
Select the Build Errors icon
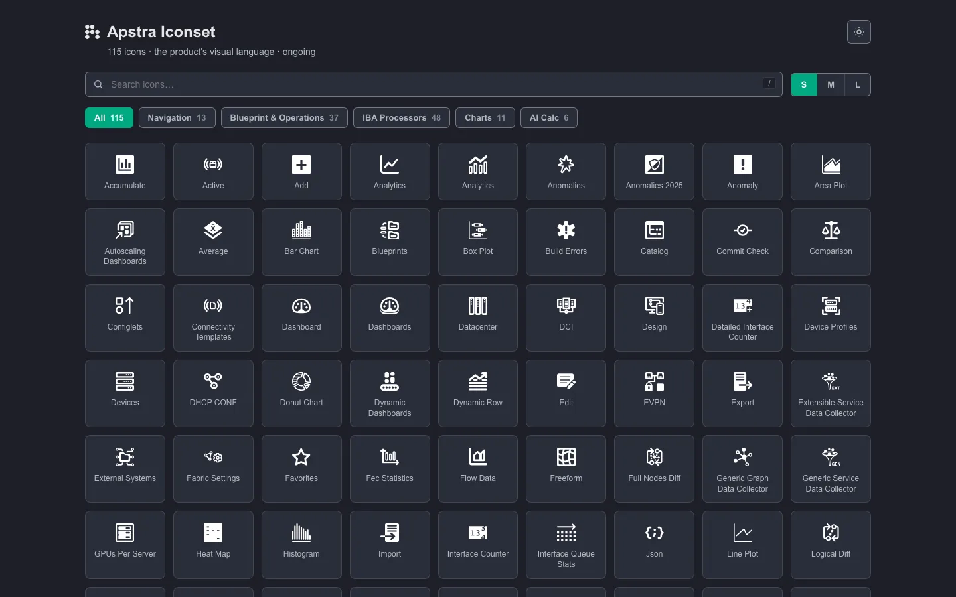click(566, 242)
